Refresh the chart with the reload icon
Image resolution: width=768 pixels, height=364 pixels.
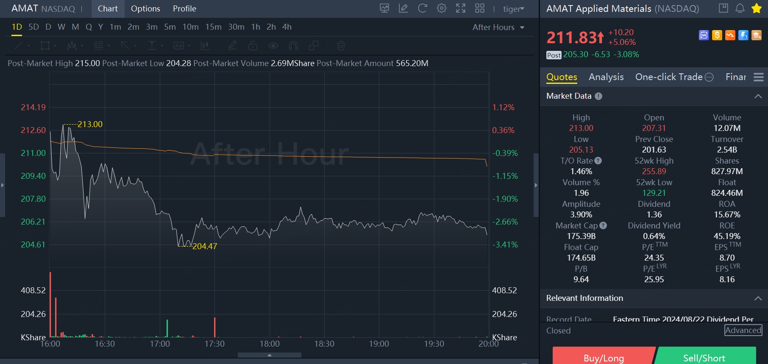pyautogui.click(x=423, y=8)
